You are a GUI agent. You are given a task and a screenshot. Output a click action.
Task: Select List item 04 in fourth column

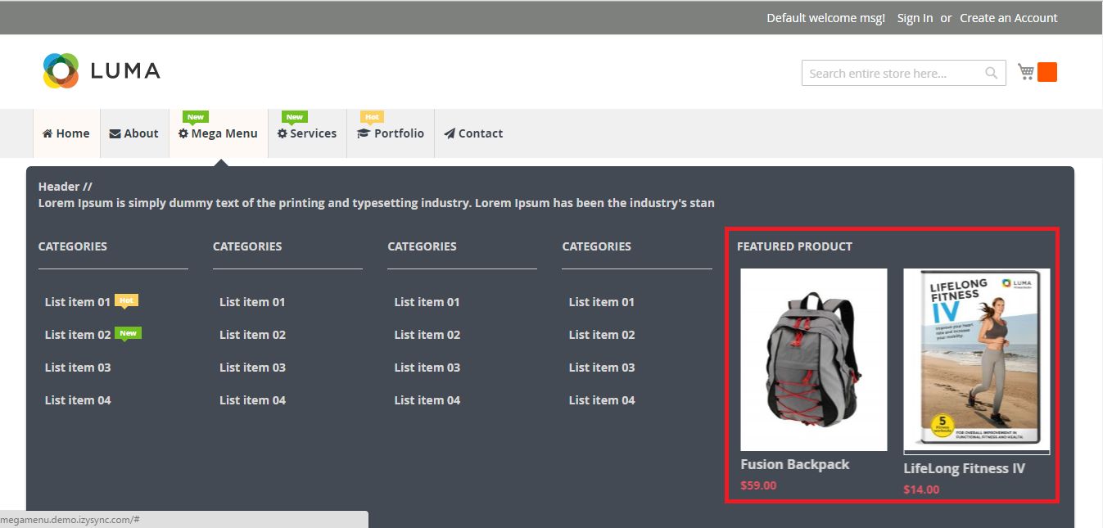(602, 400)
